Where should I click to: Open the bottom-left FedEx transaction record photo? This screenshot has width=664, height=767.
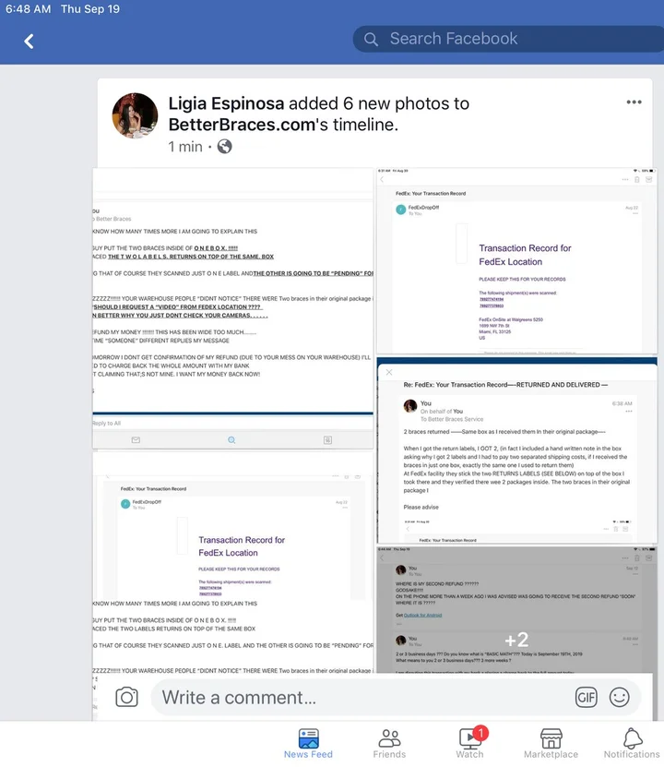(233, 562)
